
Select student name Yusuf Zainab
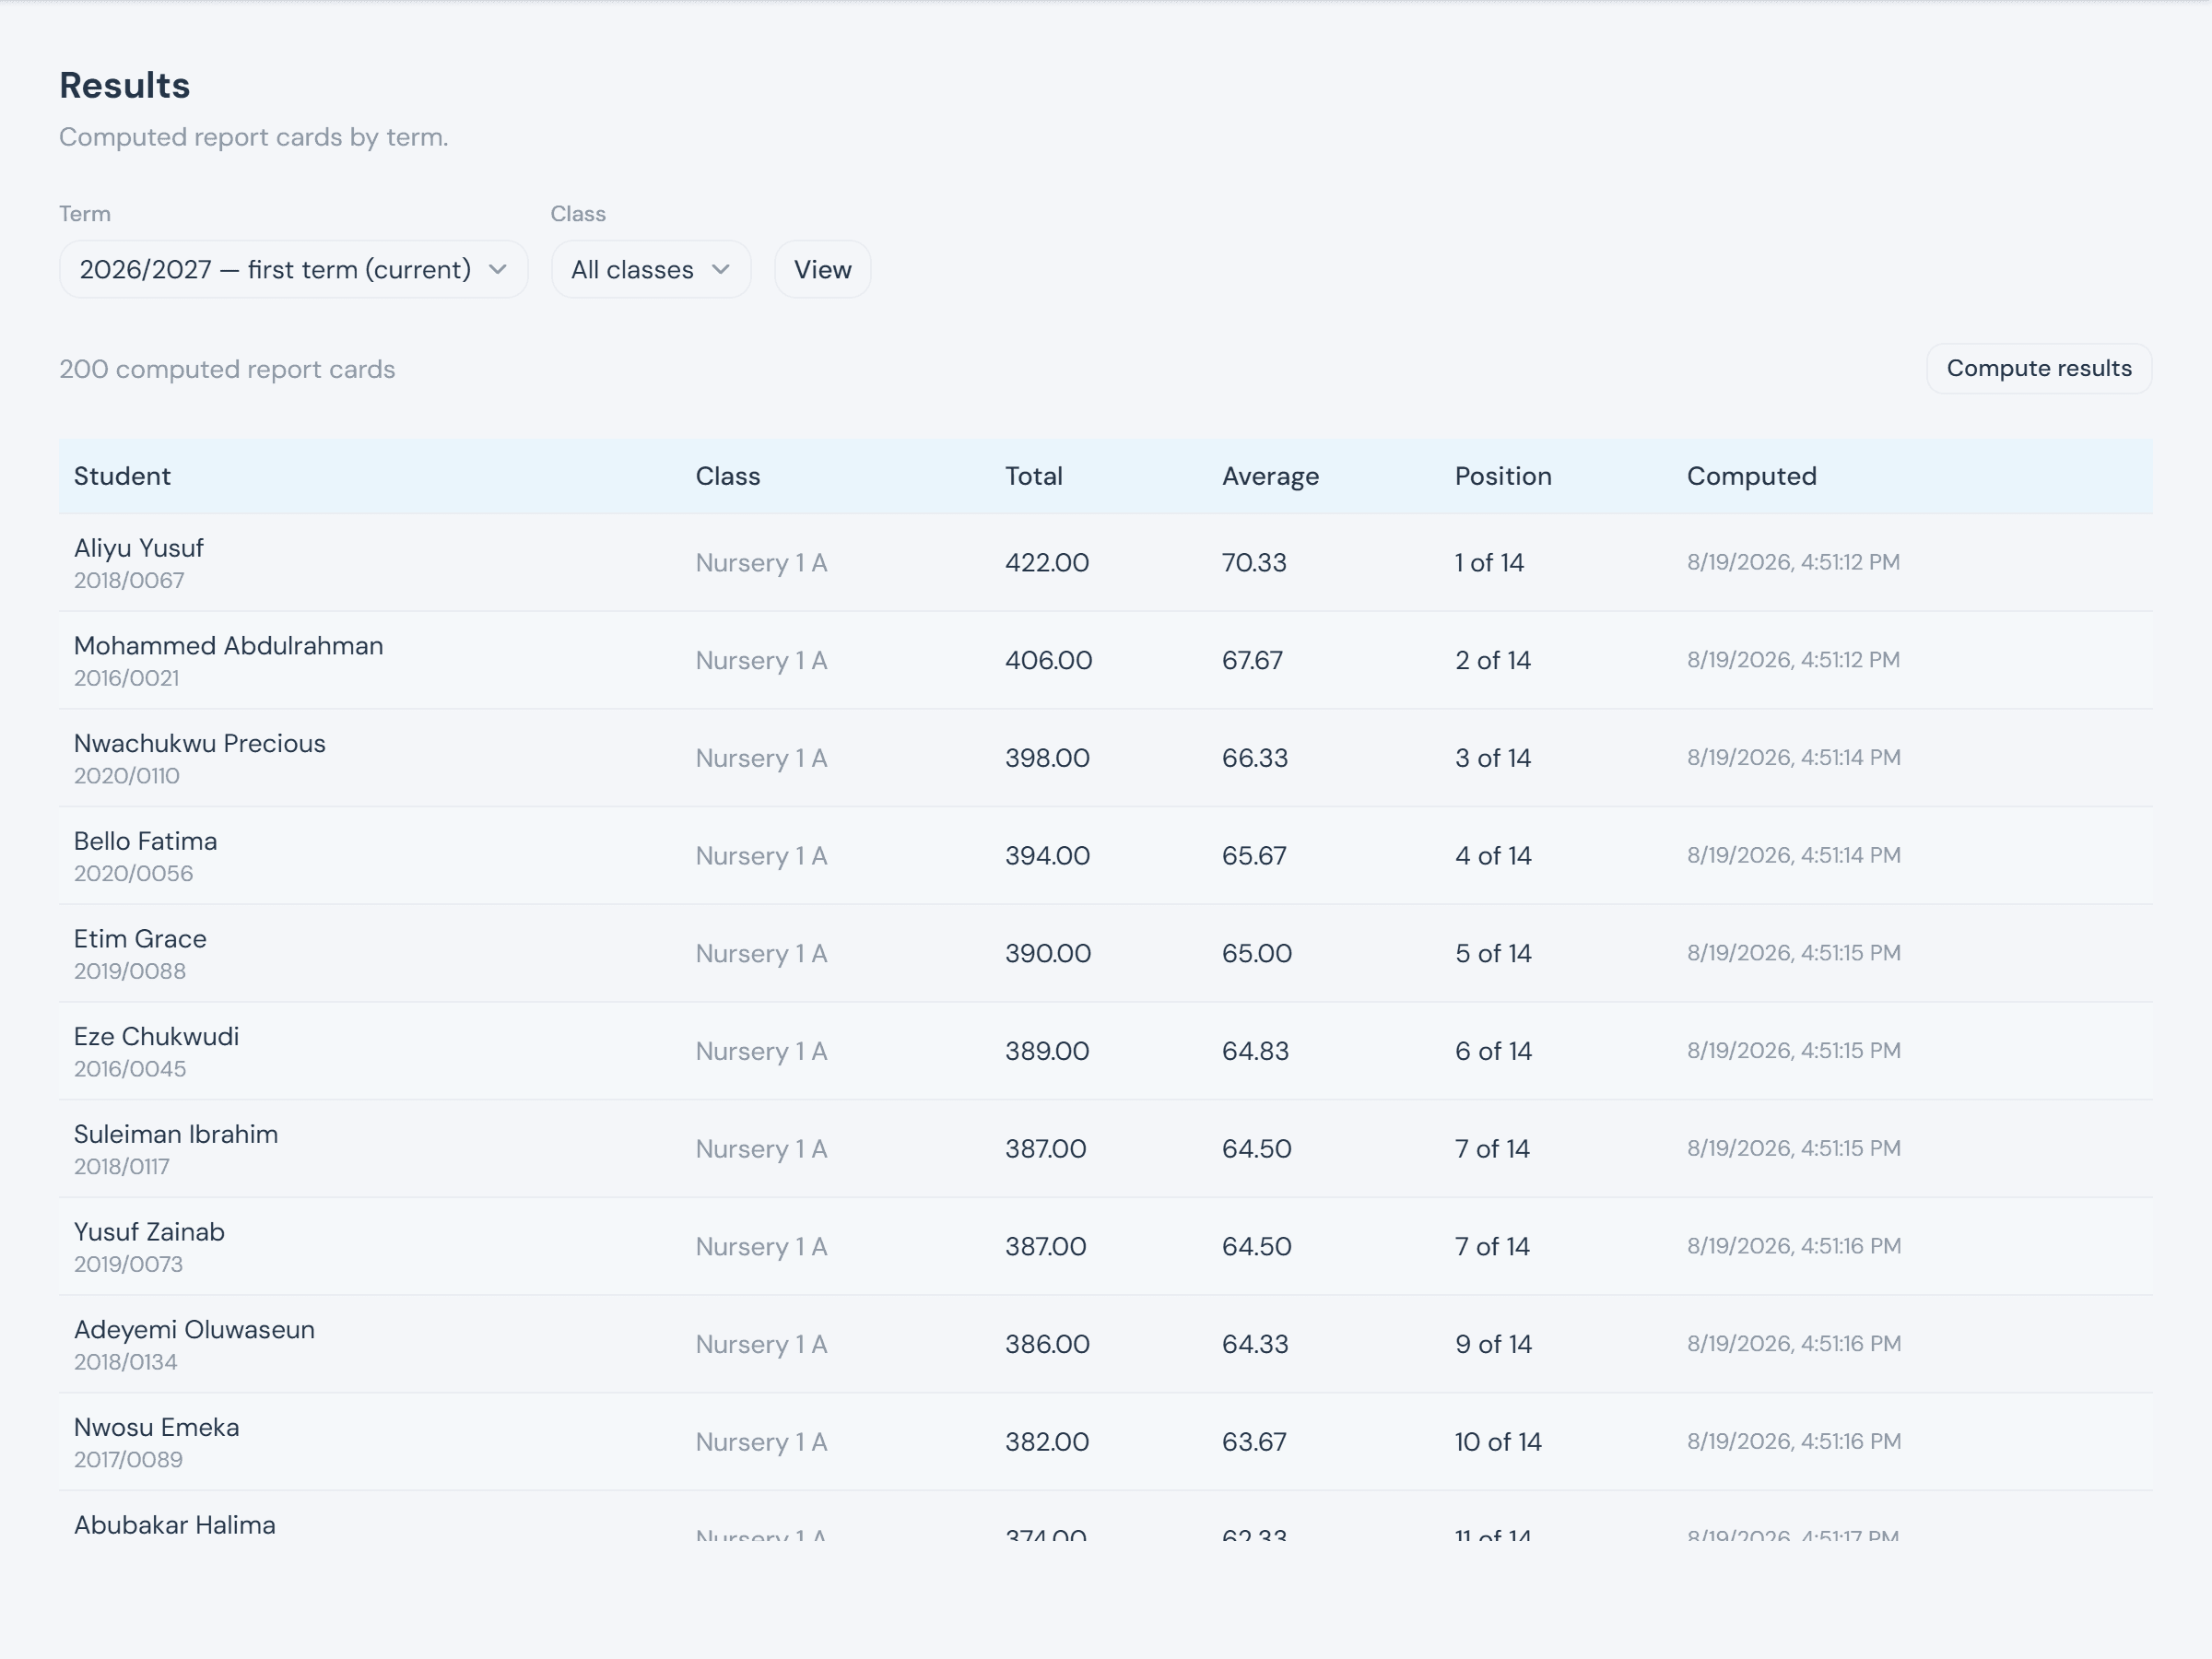coord(149,1232)
